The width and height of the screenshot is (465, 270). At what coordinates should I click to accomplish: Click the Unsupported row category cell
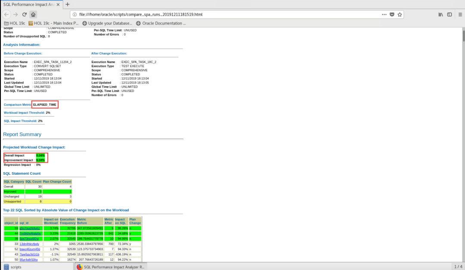click(14, 201)
